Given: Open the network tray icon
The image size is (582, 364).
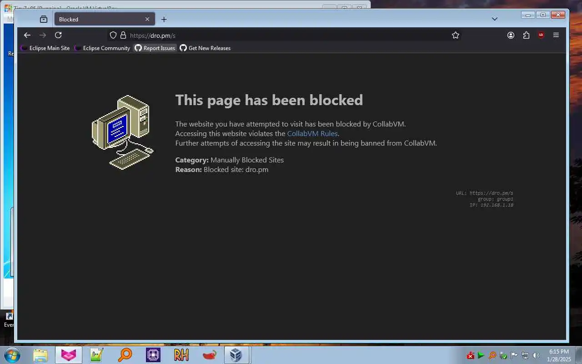Looking at the screenshot, I should tap(525, 355).
